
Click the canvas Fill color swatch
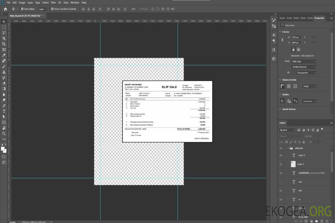tap(293, 73)
